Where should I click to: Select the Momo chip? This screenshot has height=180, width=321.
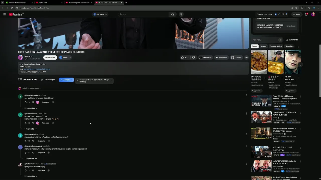coord(264,46)
